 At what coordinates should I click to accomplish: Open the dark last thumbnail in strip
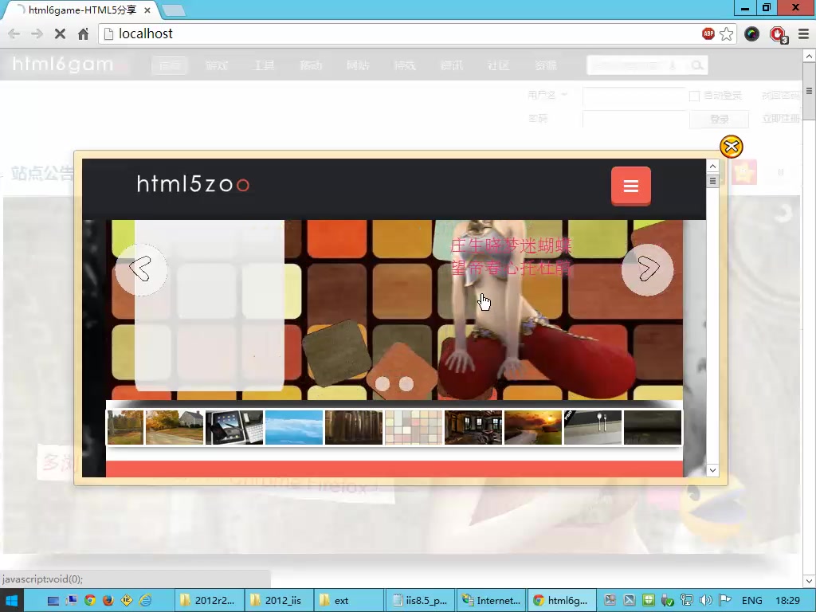tap(653, 427)
